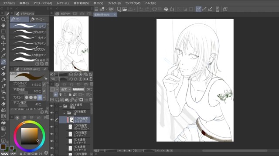Select the no anti-aliasing option

point(27,97)
